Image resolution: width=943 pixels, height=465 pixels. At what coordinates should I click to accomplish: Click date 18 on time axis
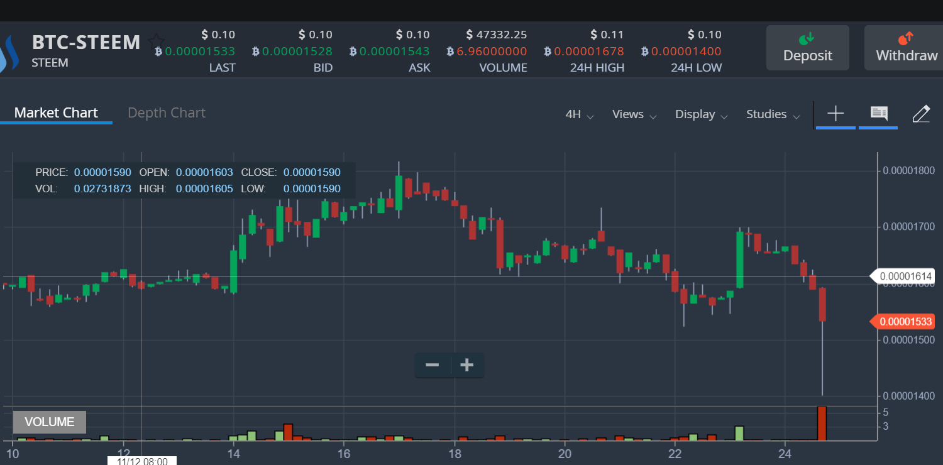tap(454, 454)
